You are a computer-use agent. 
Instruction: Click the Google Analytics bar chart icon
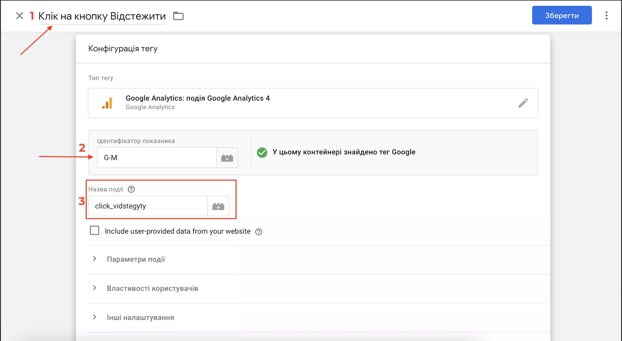[107, 103]
